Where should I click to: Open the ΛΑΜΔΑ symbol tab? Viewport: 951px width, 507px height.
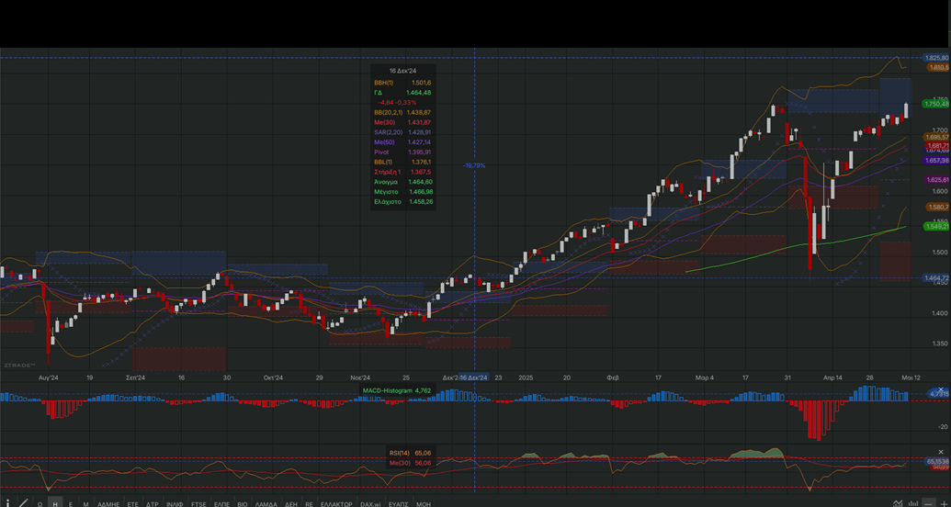coord(266,504)
